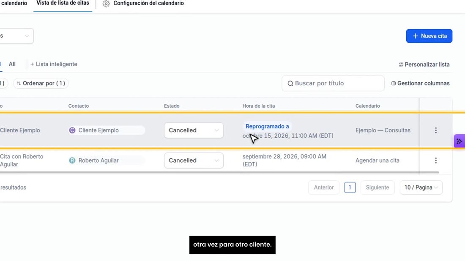Open Gestionar columnas

[420, 84]
